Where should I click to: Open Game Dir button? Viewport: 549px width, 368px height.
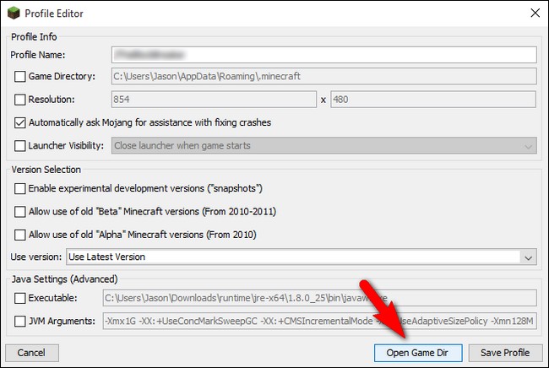tap(418, 353)
